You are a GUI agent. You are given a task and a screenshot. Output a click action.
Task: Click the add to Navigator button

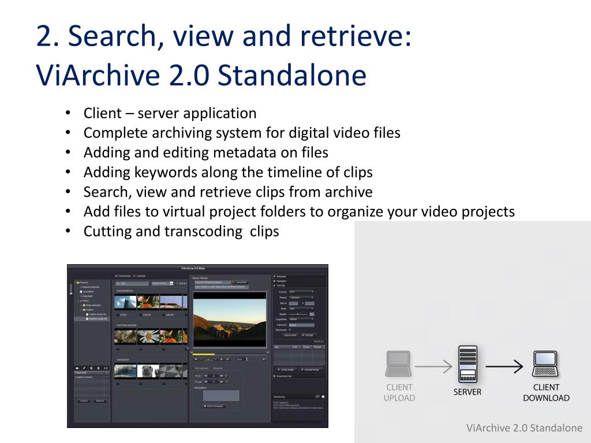215,406
